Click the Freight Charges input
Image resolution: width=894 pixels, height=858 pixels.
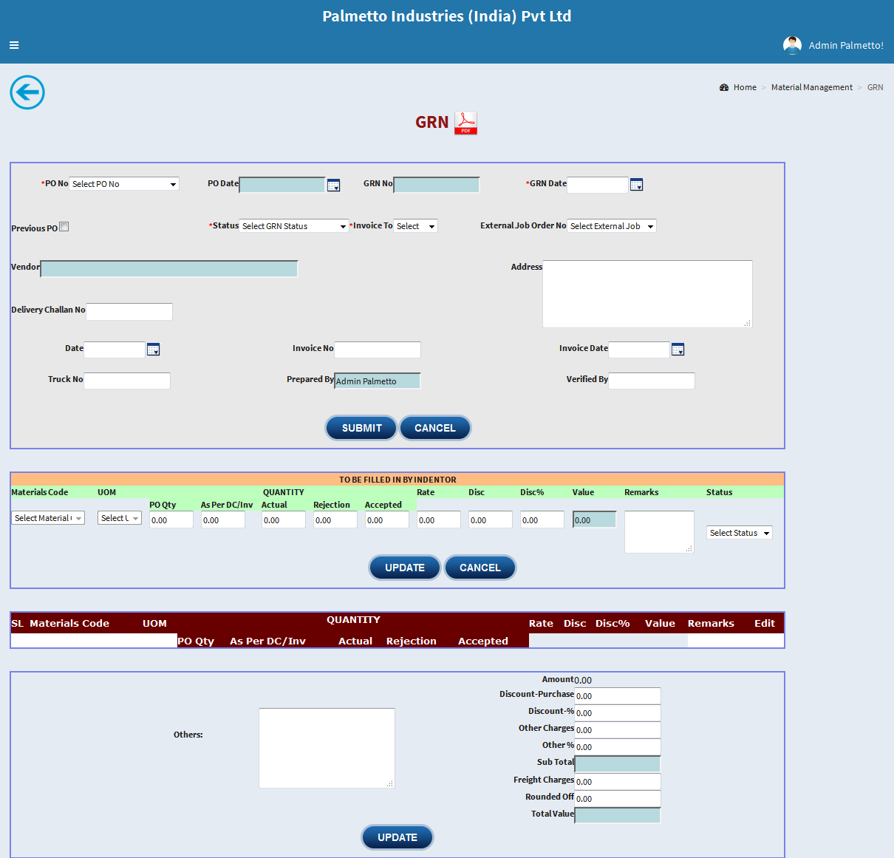pos(618,781)
